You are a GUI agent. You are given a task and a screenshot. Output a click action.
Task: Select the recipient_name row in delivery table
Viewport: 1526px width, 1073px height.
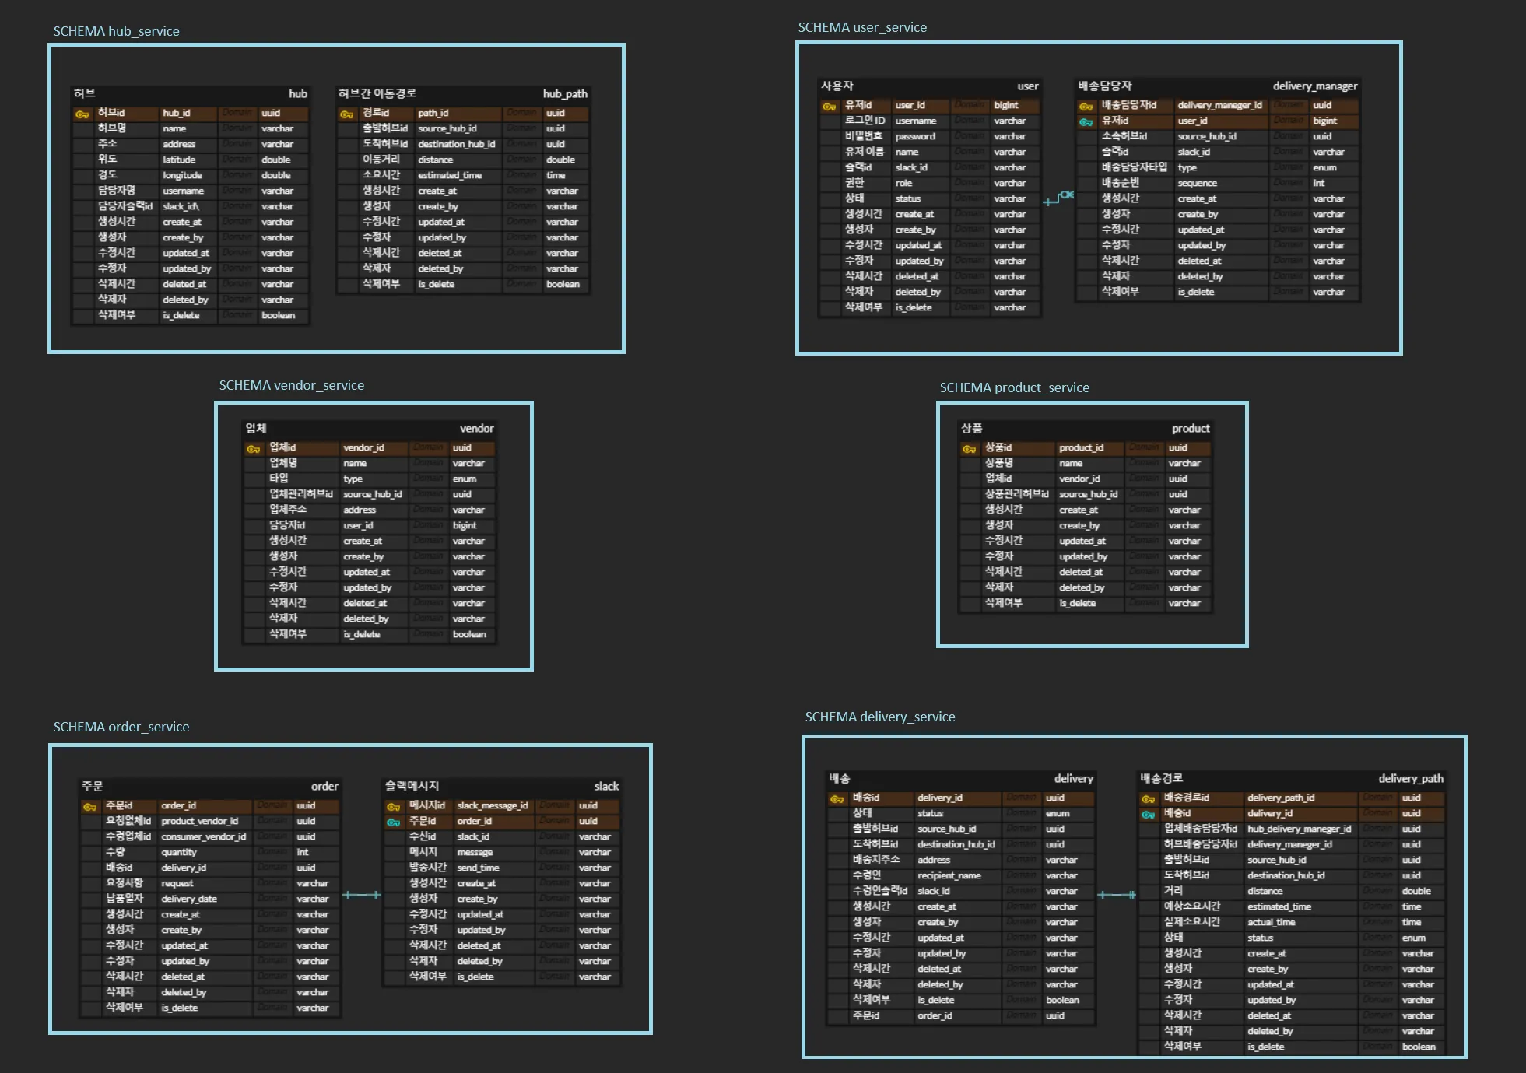(x=949, y=875)
